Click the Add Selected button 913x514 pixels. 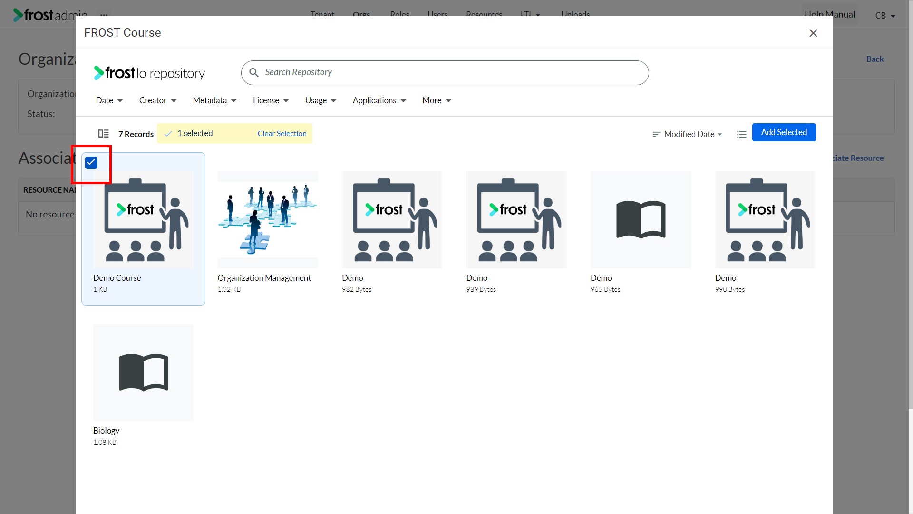point(784,132)
